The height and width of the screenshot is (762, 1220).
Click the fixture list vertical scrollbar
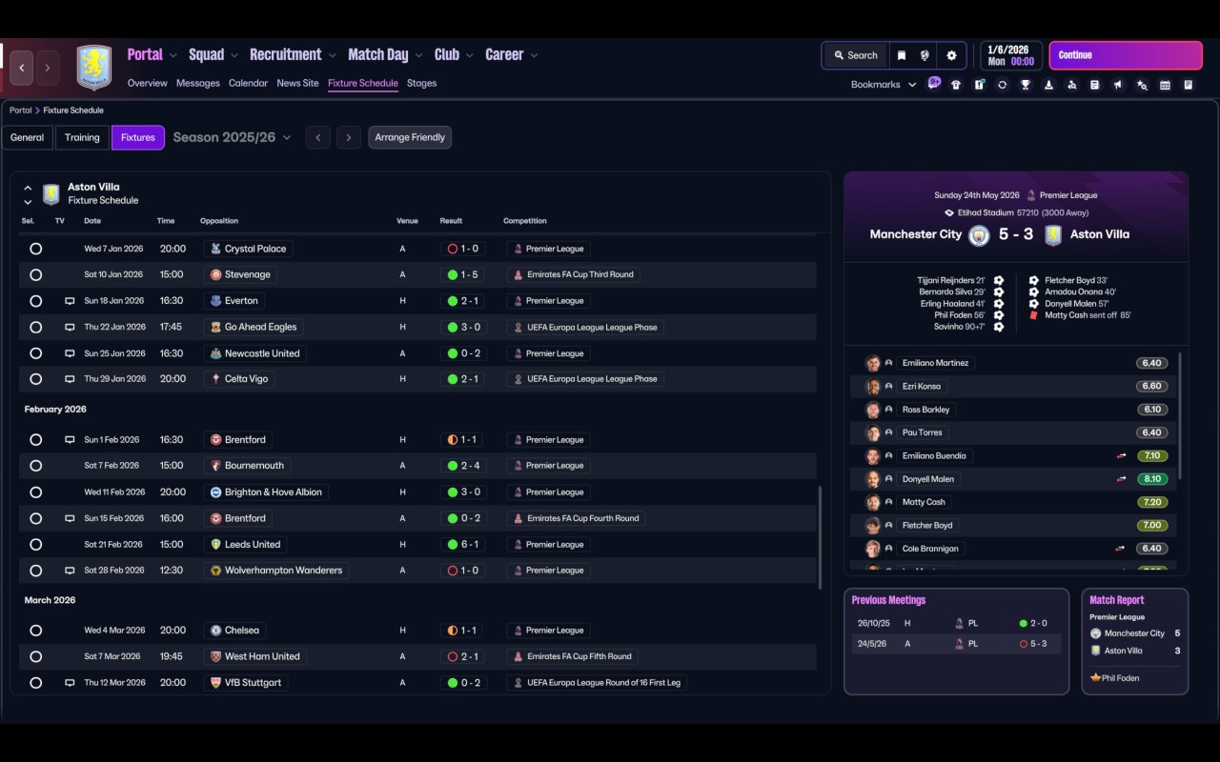820,536
